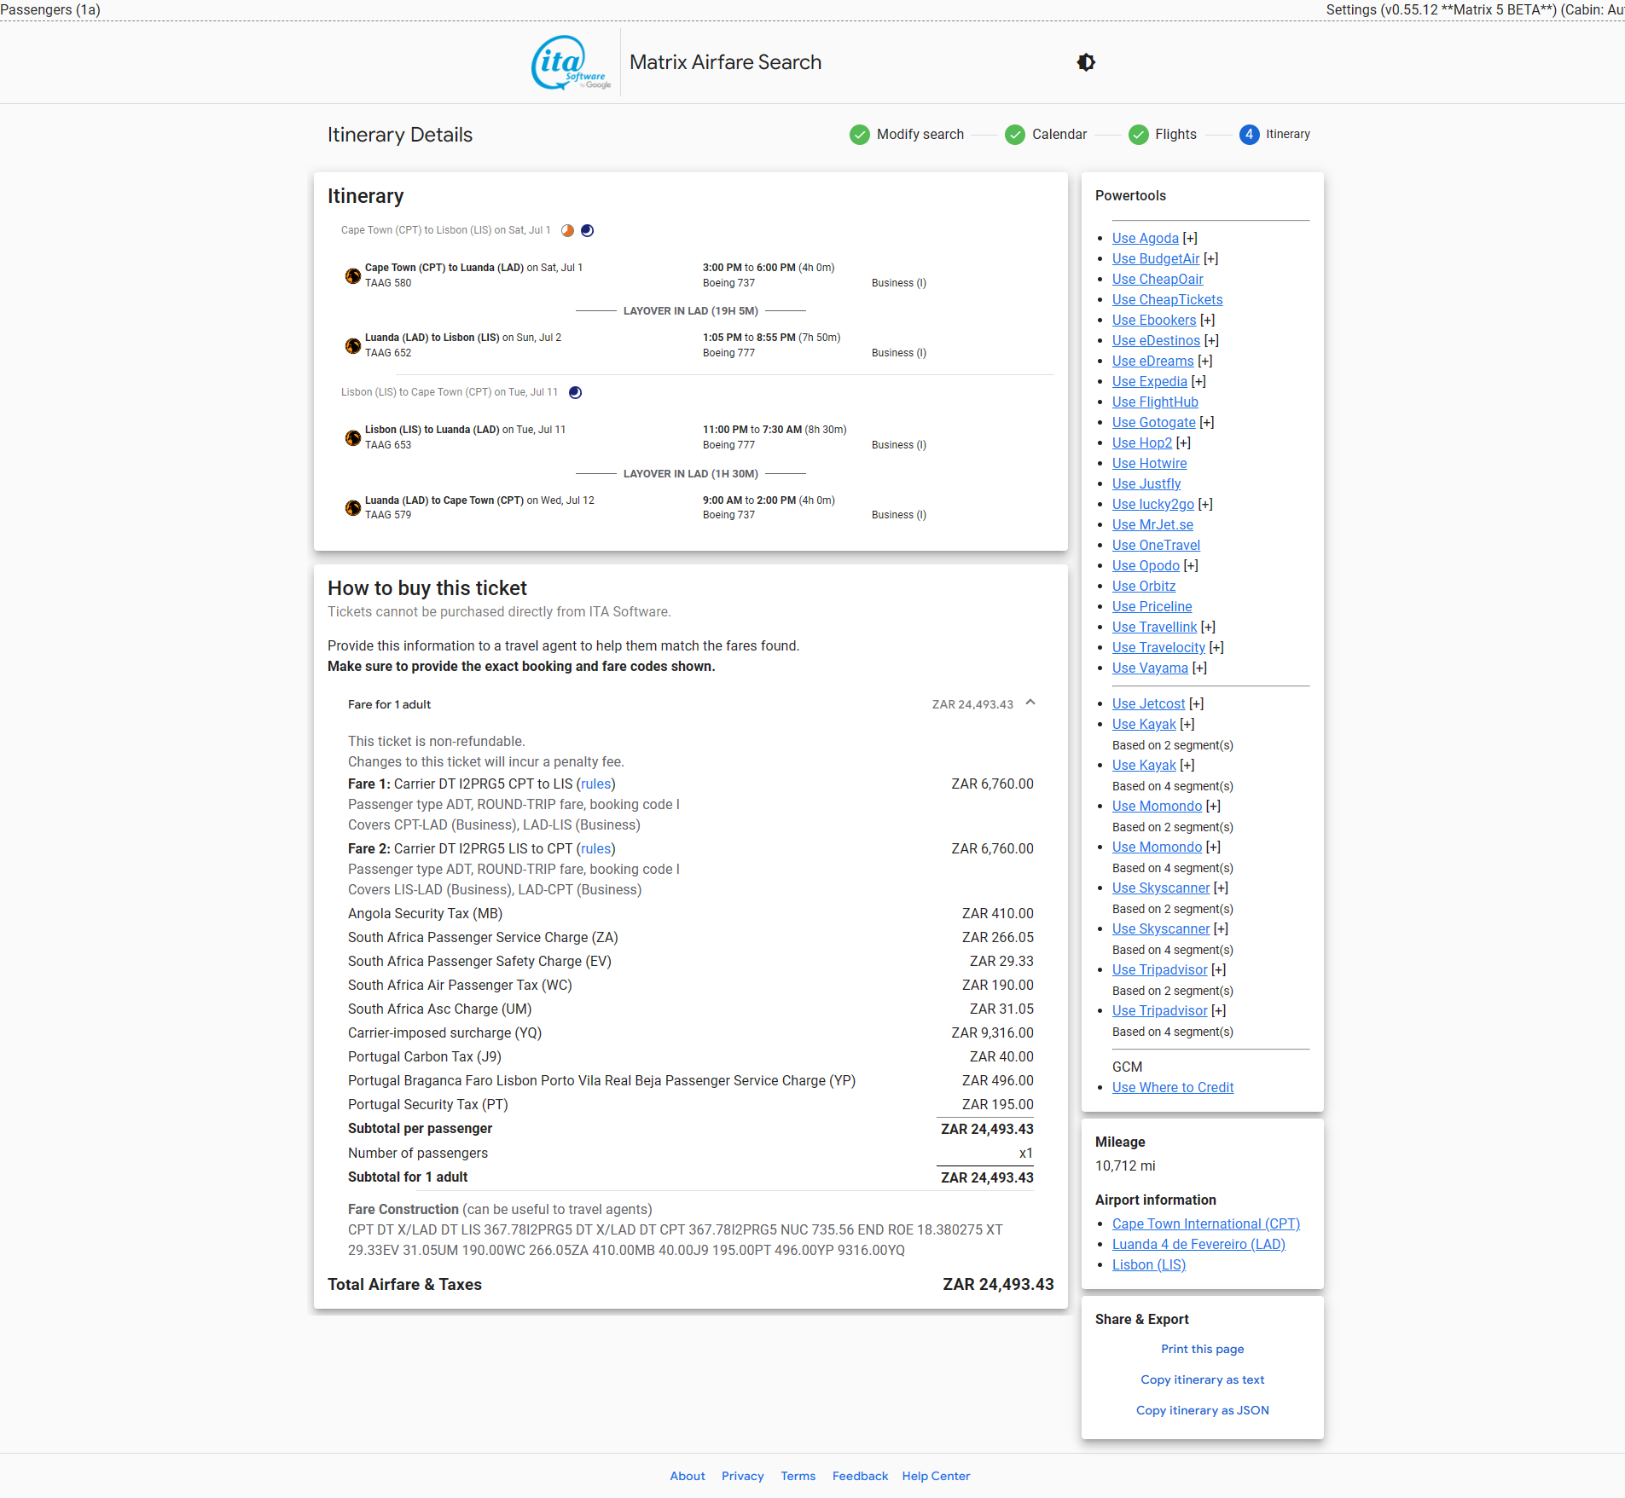
Task: Expand the [+] options beside Use Vayama
Action: tap(1199, 668)
